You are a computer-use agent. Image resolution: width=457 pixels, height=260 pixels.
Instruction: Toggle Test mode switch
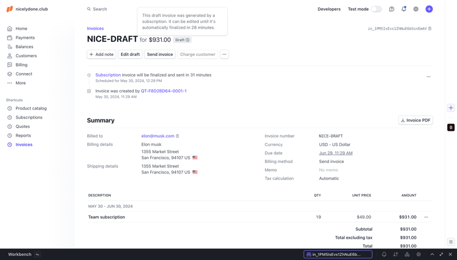[x=376, y=9]
